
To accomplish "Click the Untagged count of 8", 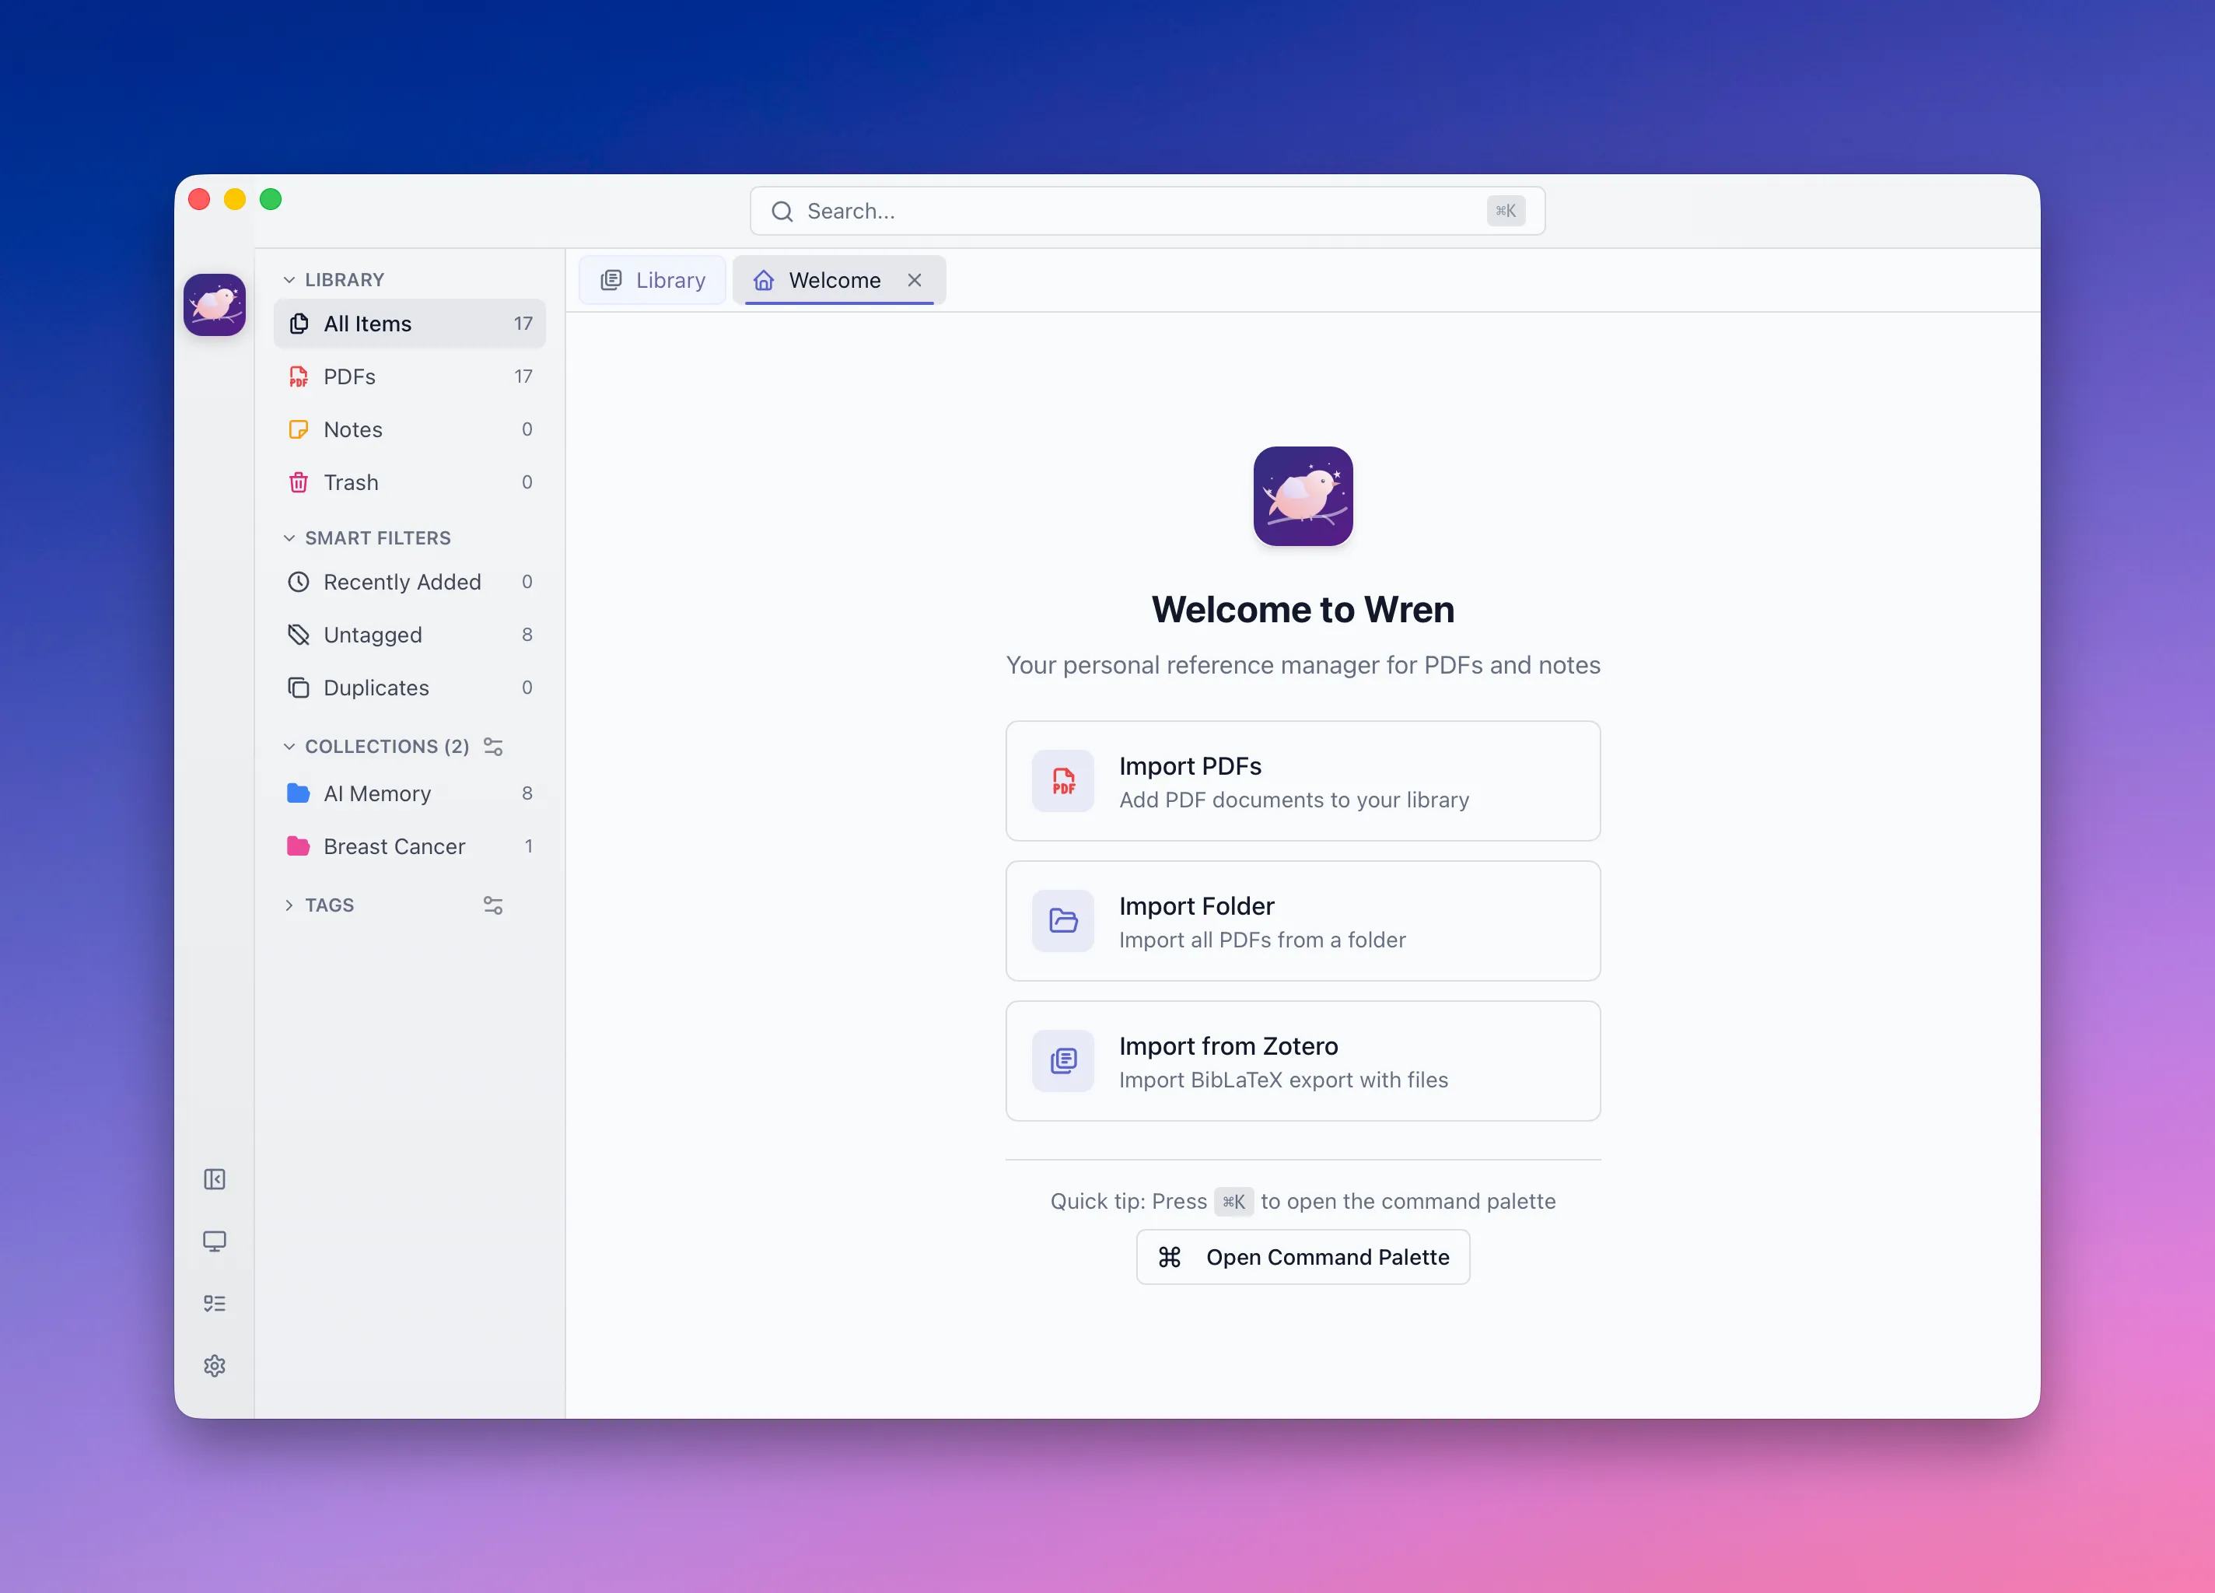I will coord(527,635).
